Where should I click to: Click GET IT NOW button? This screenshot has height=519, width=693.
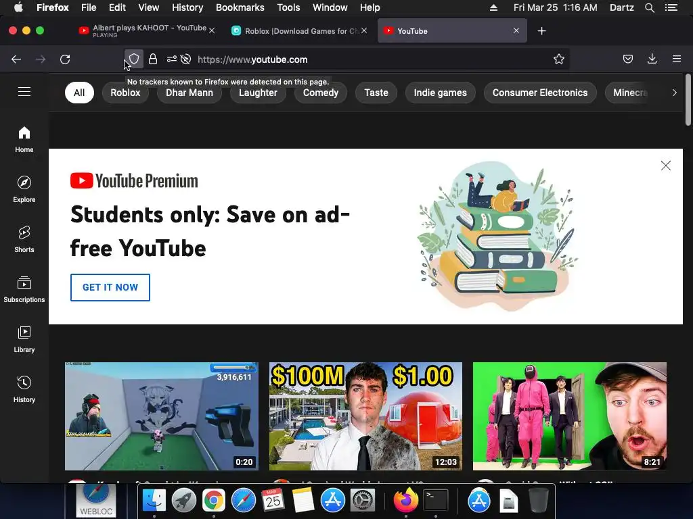pyautogui.click(x=110, y=287)
